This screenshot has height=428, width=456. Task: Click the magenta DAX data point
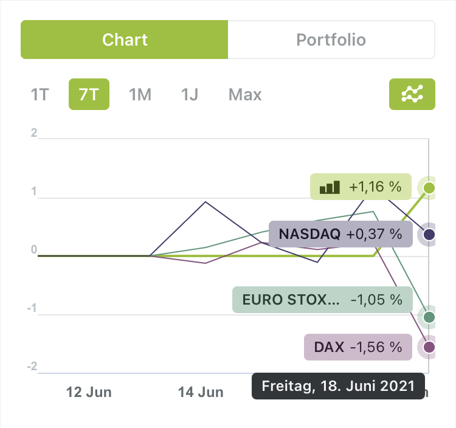click(x=429, y=347)
